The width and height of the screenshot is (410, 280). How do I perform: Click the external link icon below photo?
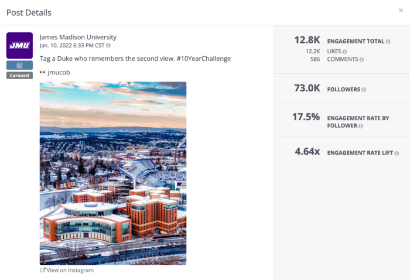[x=43, y=270]
